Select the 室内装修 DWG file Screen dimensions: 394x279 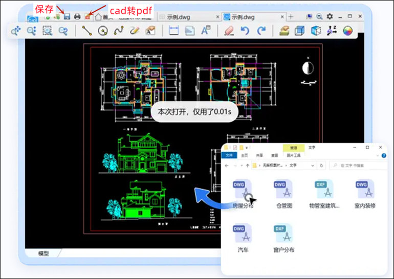pyautogui.click(x=365, y=194)
